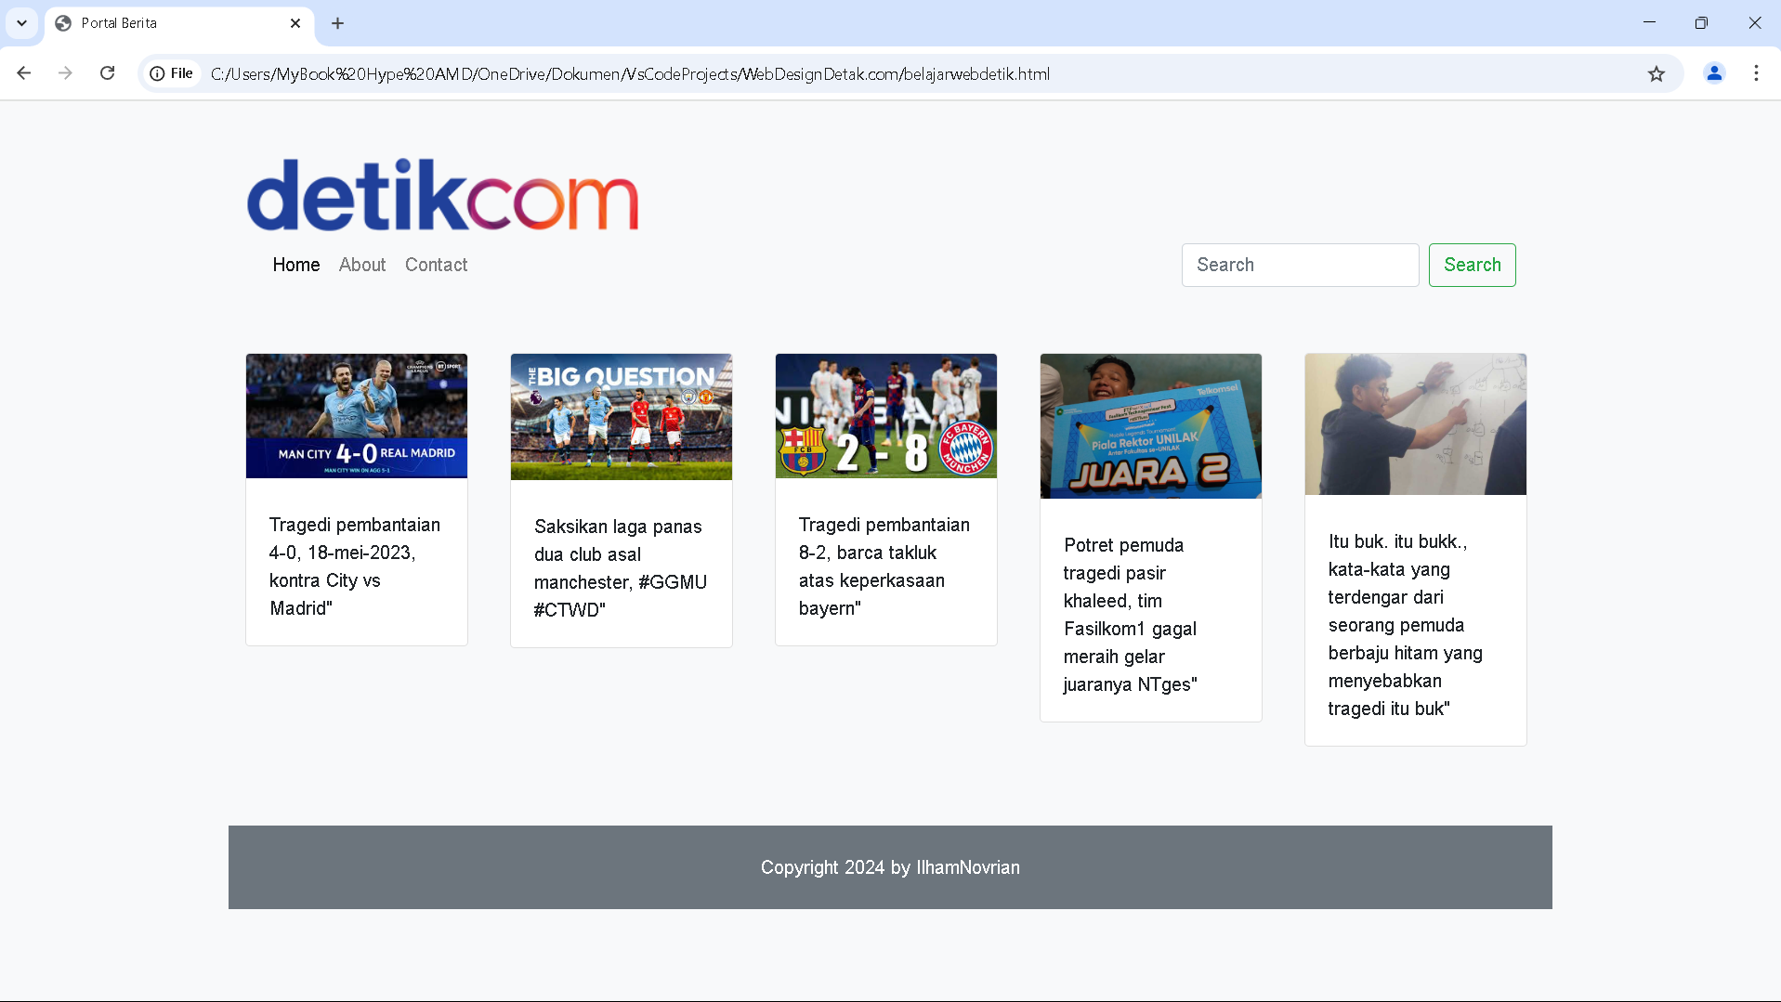This screenshot has width=1781, height=1002.
Task: Close the Portal Berita tab
Action: (295, 23)
